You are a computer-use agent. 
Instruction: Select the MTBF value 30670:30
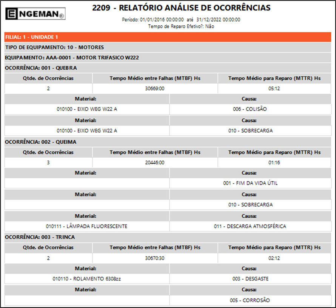pos(155,258)
